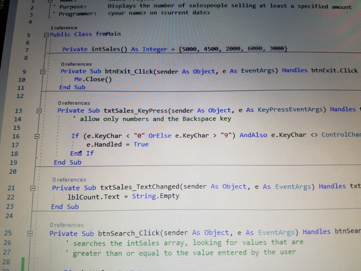Screen dimensions: 361x271
Task: Click the array value 6000
Action: click(255, 49)
